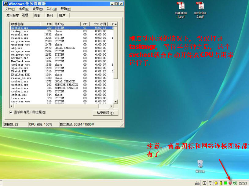The height and width of the screenshot is (186, 249).
Task: Click the 进程数: 32 status bar entry
Action: pos(15,124)
